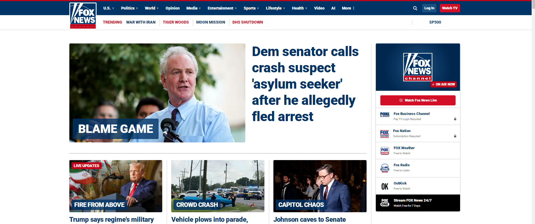Viewport: 535px width, 224px height.
Task: Click the FOX One logo icon
Action: (385, 202)
